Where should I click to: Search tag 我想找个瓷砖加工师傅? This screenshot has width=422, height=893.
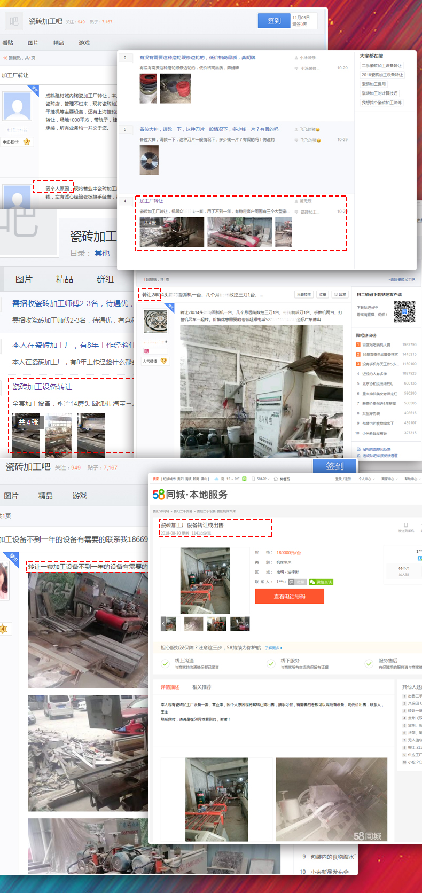(x=381, y=103)
